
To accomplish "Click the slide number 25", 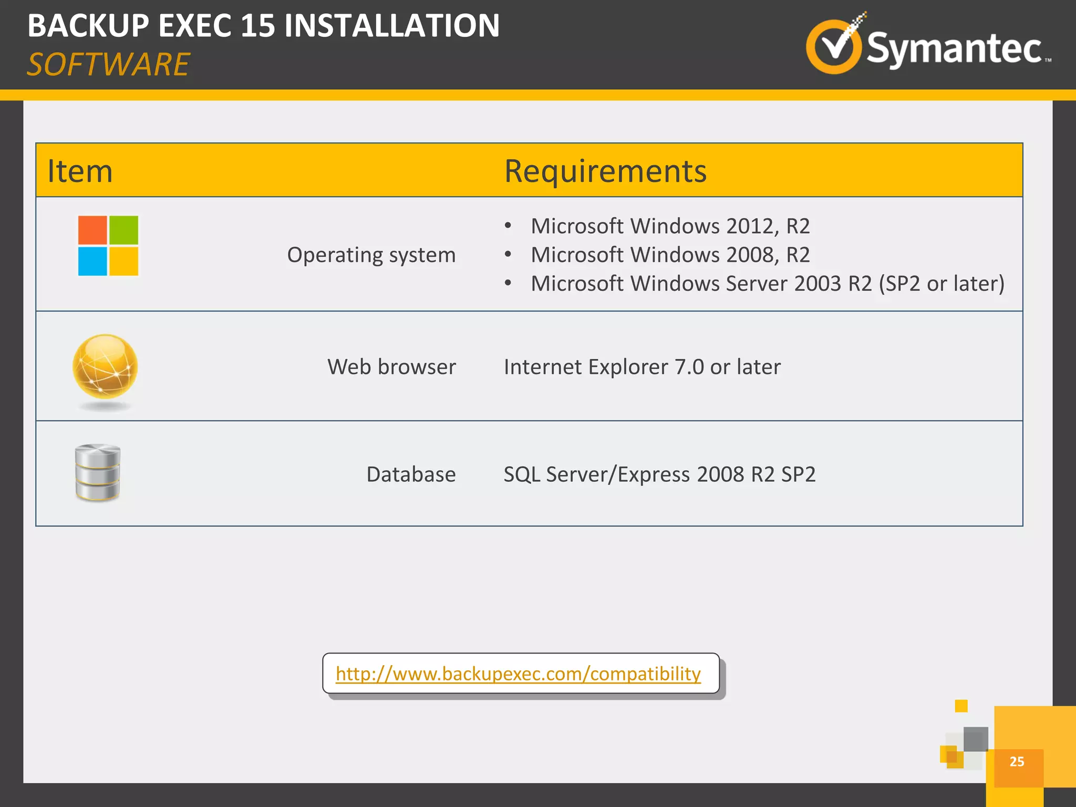I will click(1017, 761).
